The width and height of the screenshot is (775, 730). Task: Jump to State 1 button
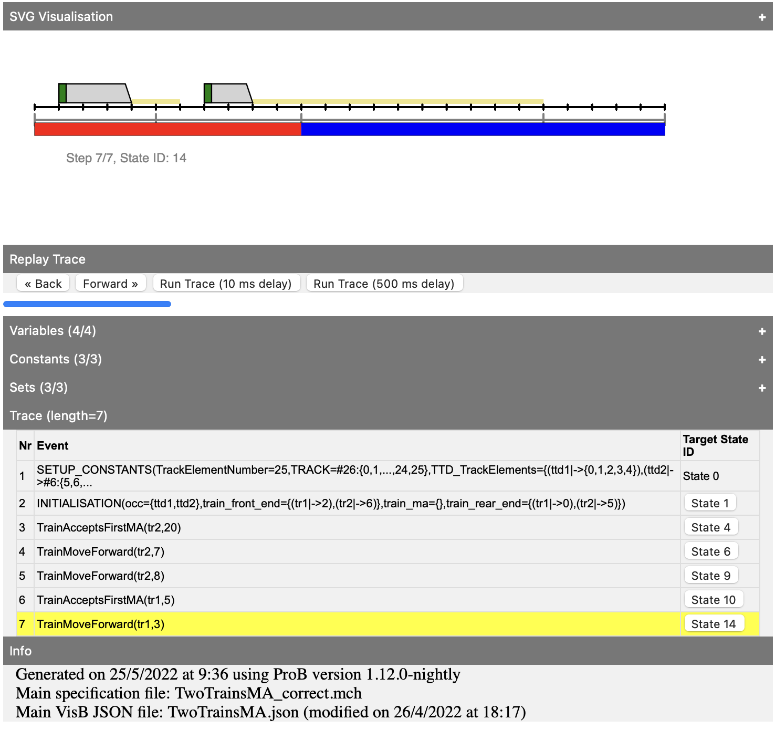pos(710,503)
